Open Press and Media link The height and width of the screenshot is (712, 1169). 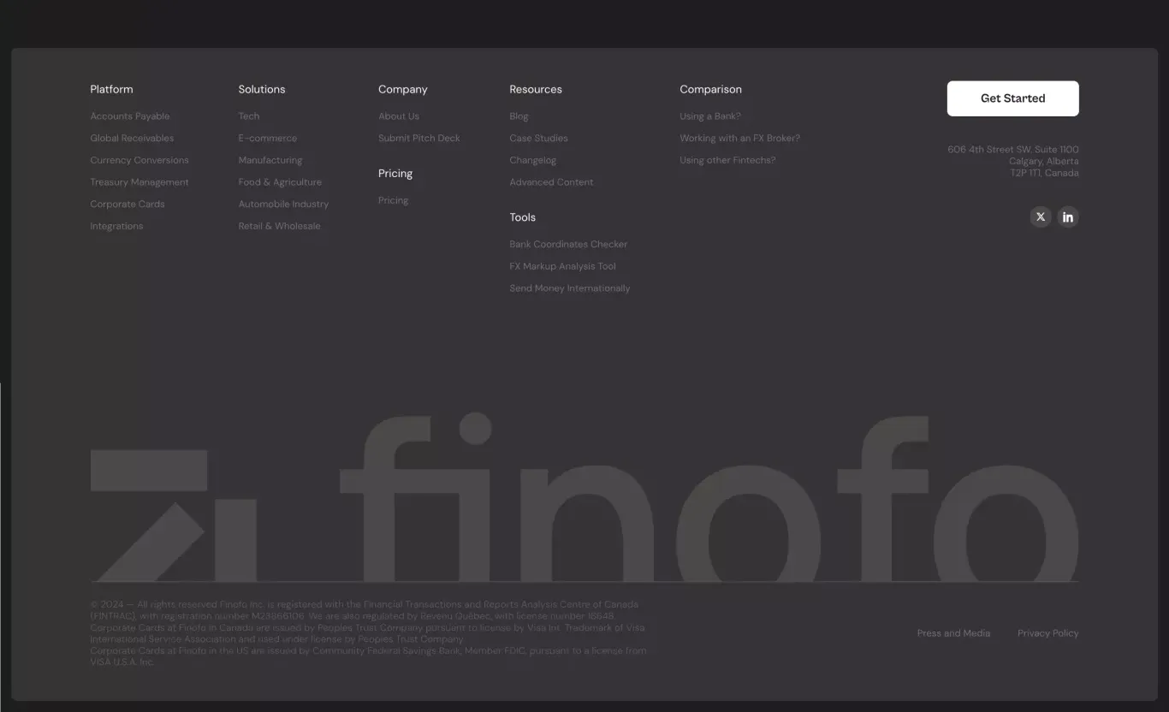coord(953,633)
